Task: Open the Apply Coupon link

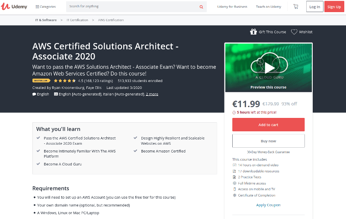Action: 268,205
